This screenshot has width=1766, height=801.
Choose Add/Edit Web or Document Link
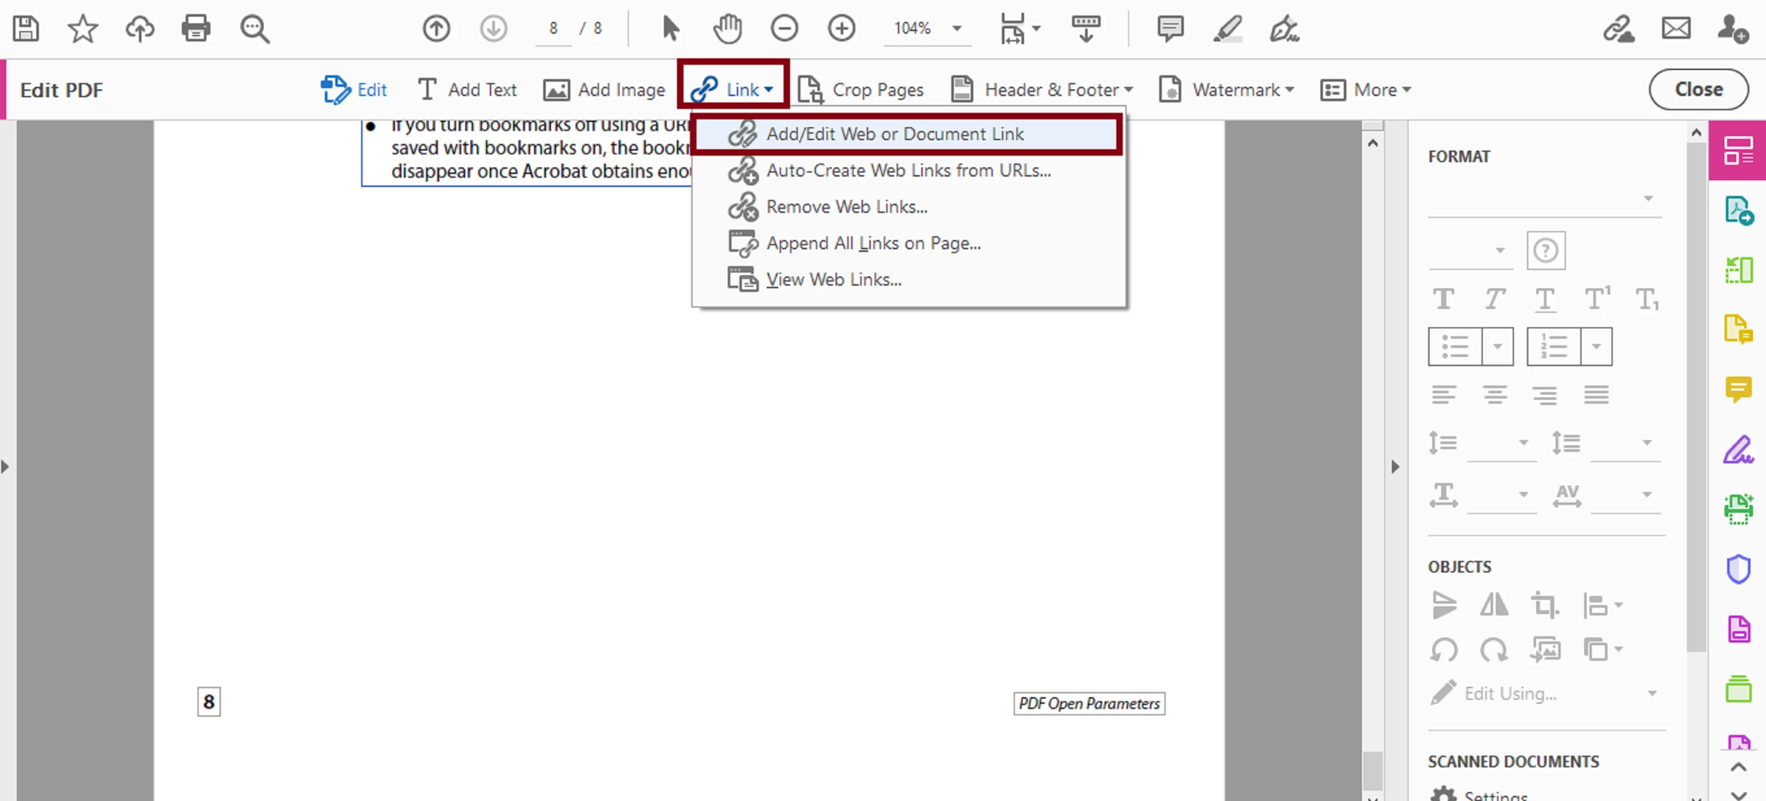pos(895,135)
